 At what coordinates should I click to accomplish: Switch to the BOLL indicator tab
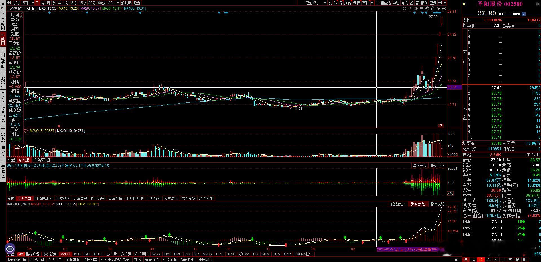point(98,254)
